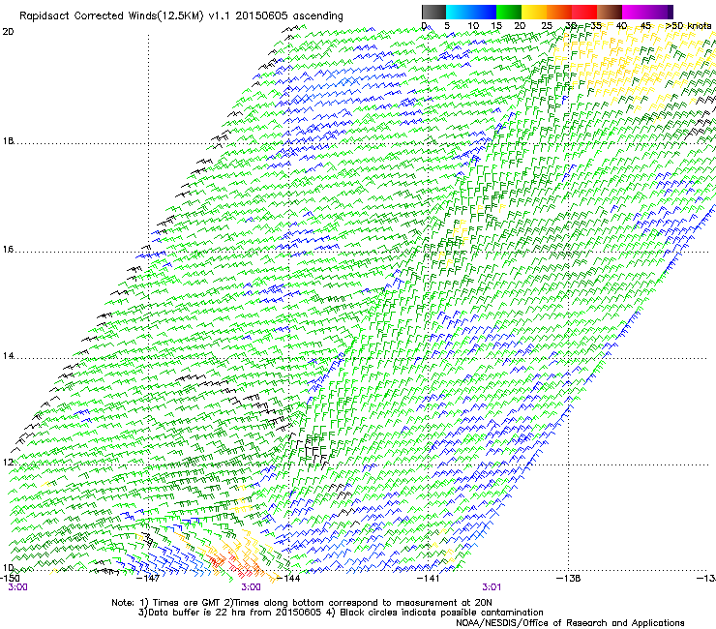
Task: Click the latitude label '14' on left axis
Action: tap(8, 356)
